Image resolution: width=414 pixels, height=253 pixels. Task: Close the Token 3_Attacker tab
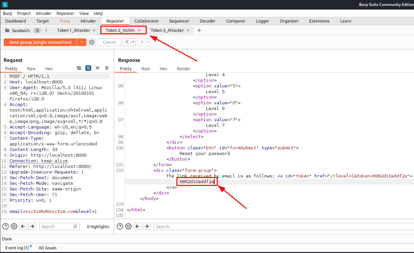188,30
